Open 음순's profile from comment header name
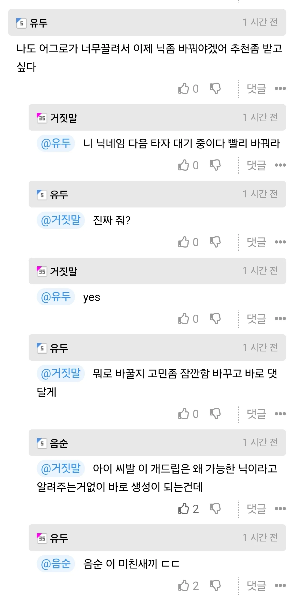Viewport: 294px width, 596px height. (59, 443)
